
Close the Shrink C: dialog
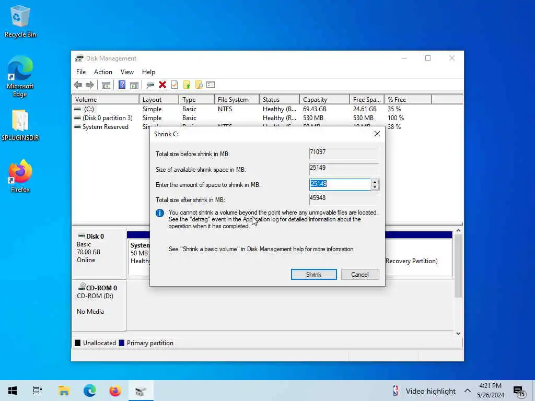pyautogui.click(x=377, y=134)
